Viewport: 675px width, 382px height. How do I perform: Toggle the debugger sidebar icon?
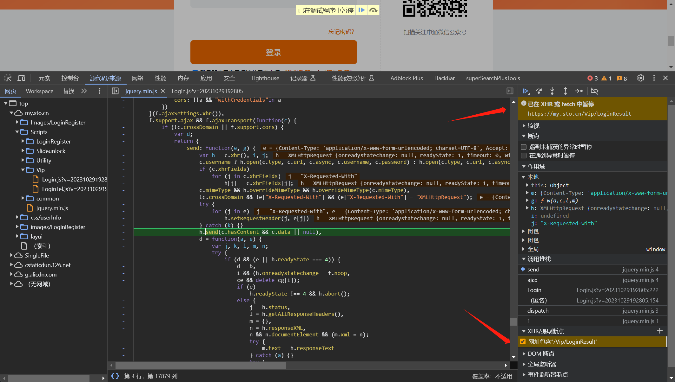click(510, 91)
